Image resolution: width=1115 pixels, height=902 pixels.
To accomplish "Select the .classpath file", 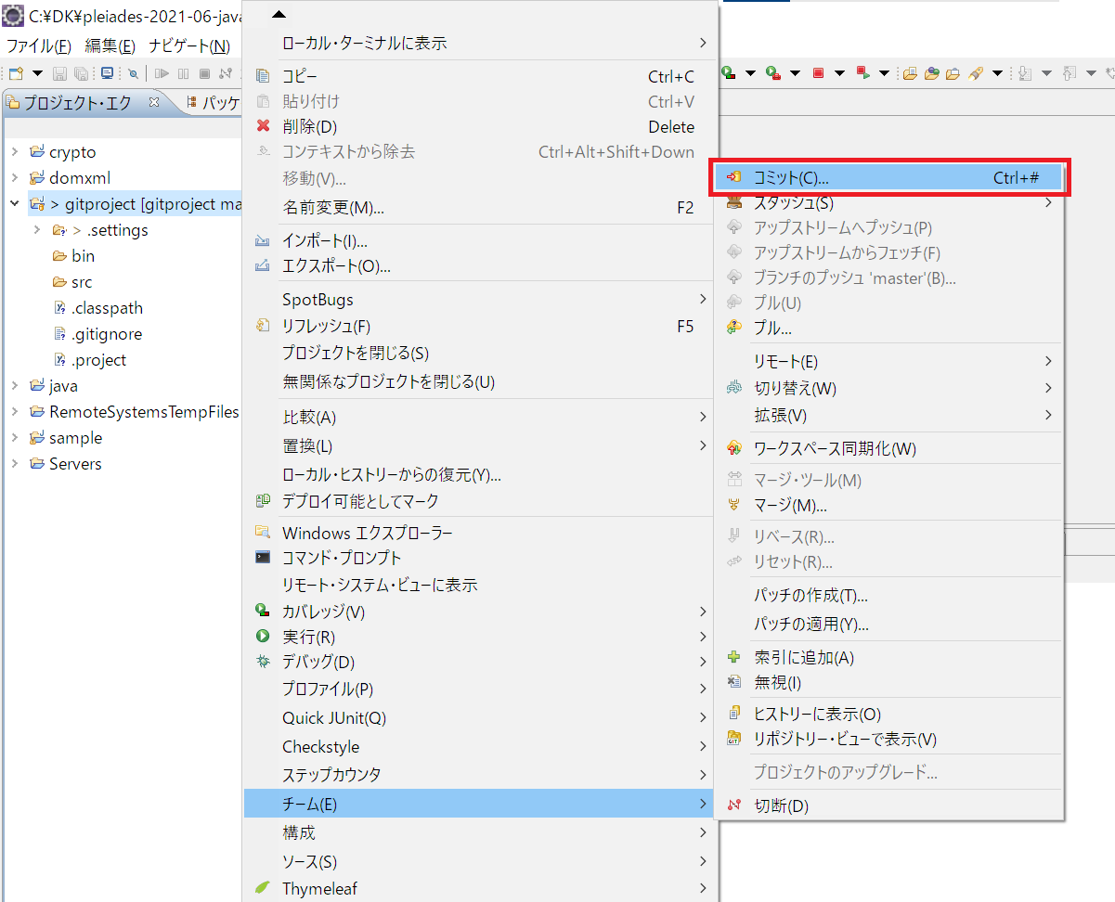I will tap(107, 308).
